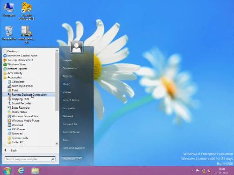Click the Paint icon
The image size is (234, 175).
click(x=9, y=90)
